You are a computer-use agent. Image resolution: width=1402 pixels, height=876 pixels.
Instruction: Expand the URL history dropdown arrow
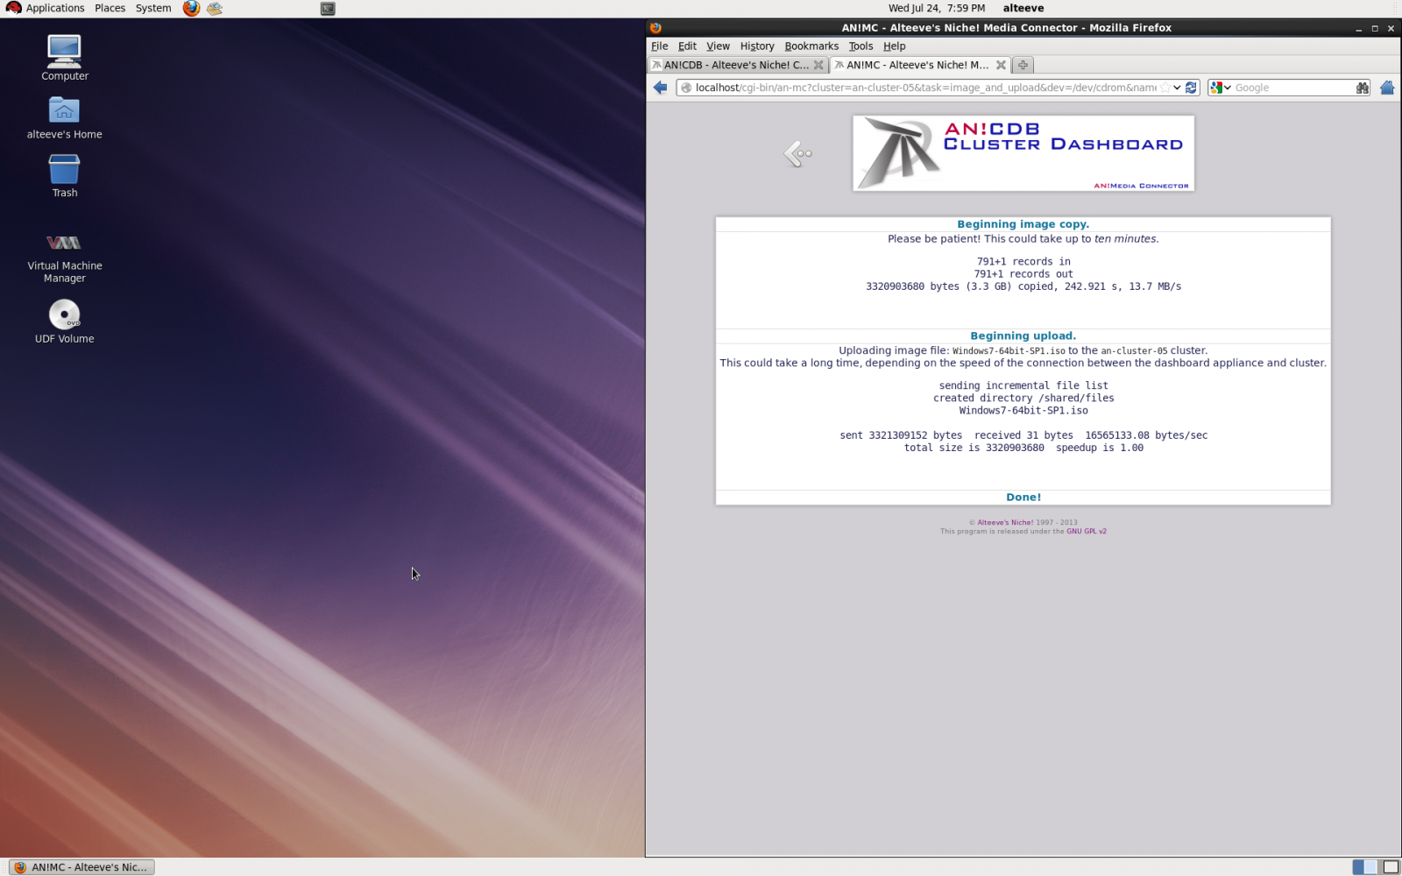coord(1177,88)
